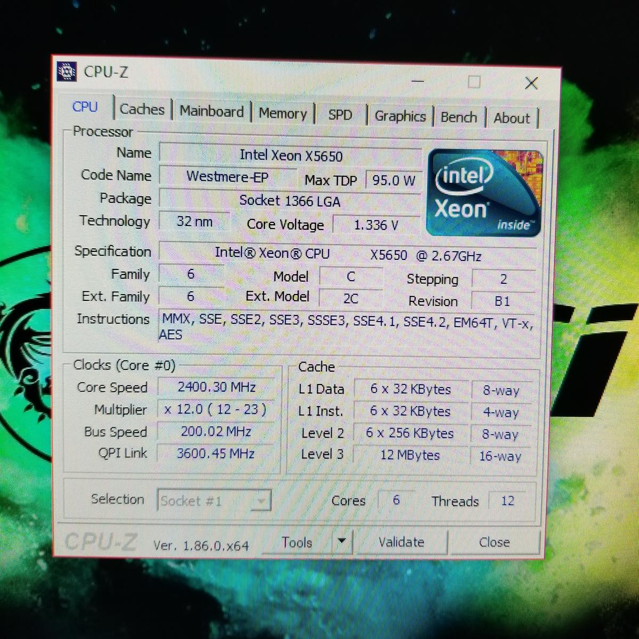
Task: Switch to the Caches tab
Action: click(141, 110)
